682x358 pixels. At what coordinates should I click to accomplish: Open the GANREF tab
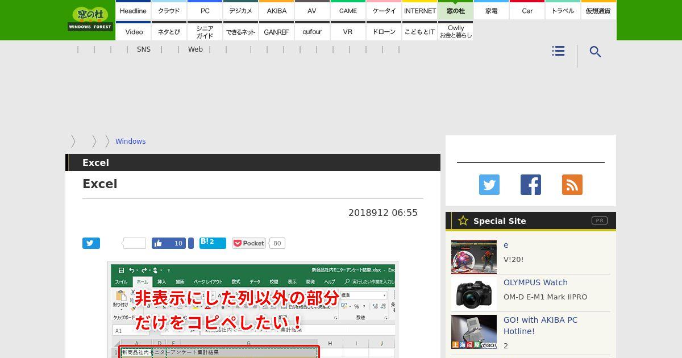coord(276,31)
